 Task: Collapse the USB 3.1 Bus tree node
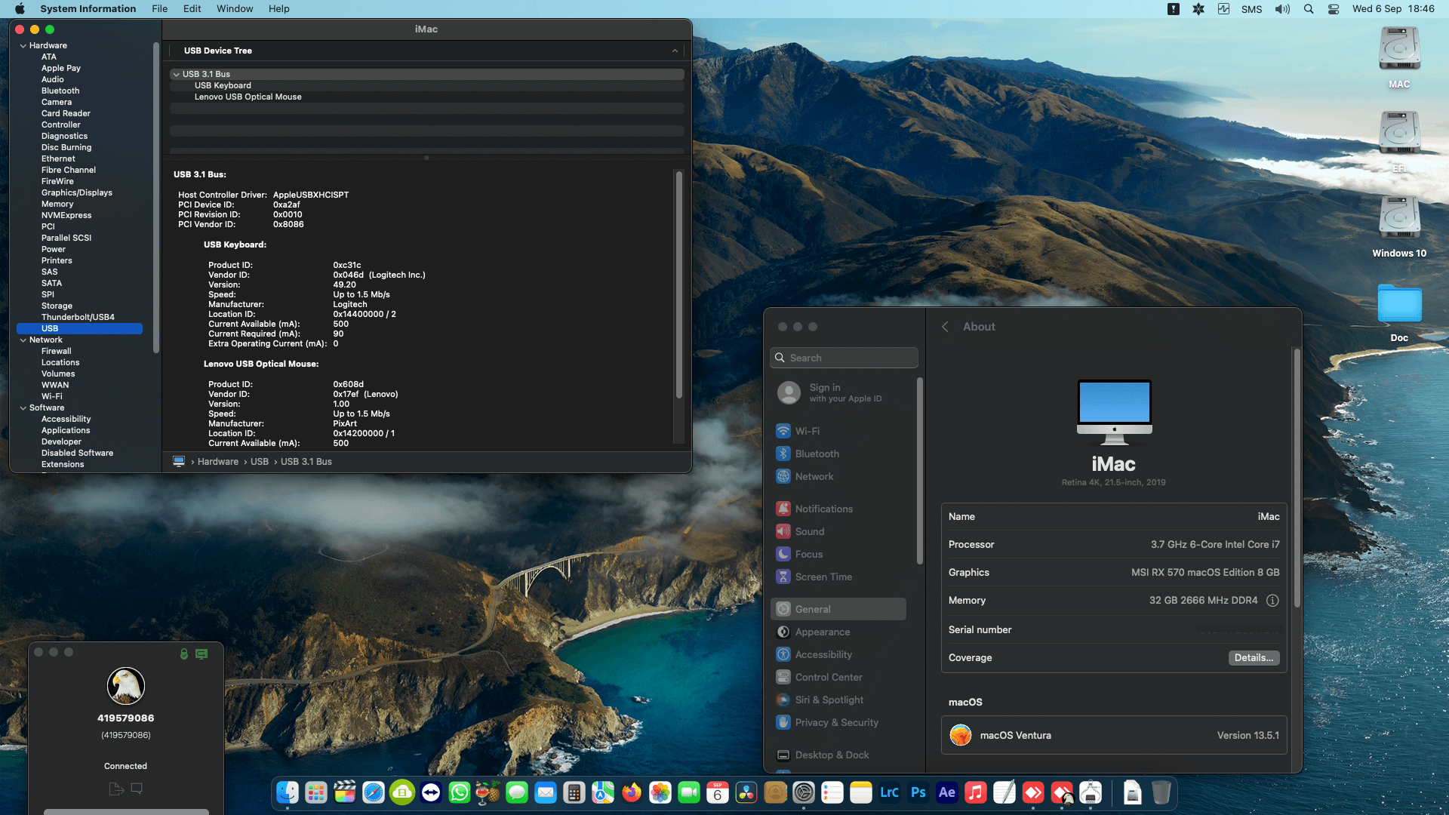point(176,74)
